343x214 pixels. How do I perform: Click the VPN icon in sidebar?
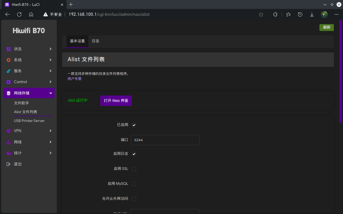pos(9,131)
